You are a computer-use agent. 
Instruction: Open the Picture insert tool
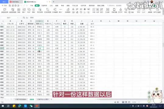(x=24, y=11)
